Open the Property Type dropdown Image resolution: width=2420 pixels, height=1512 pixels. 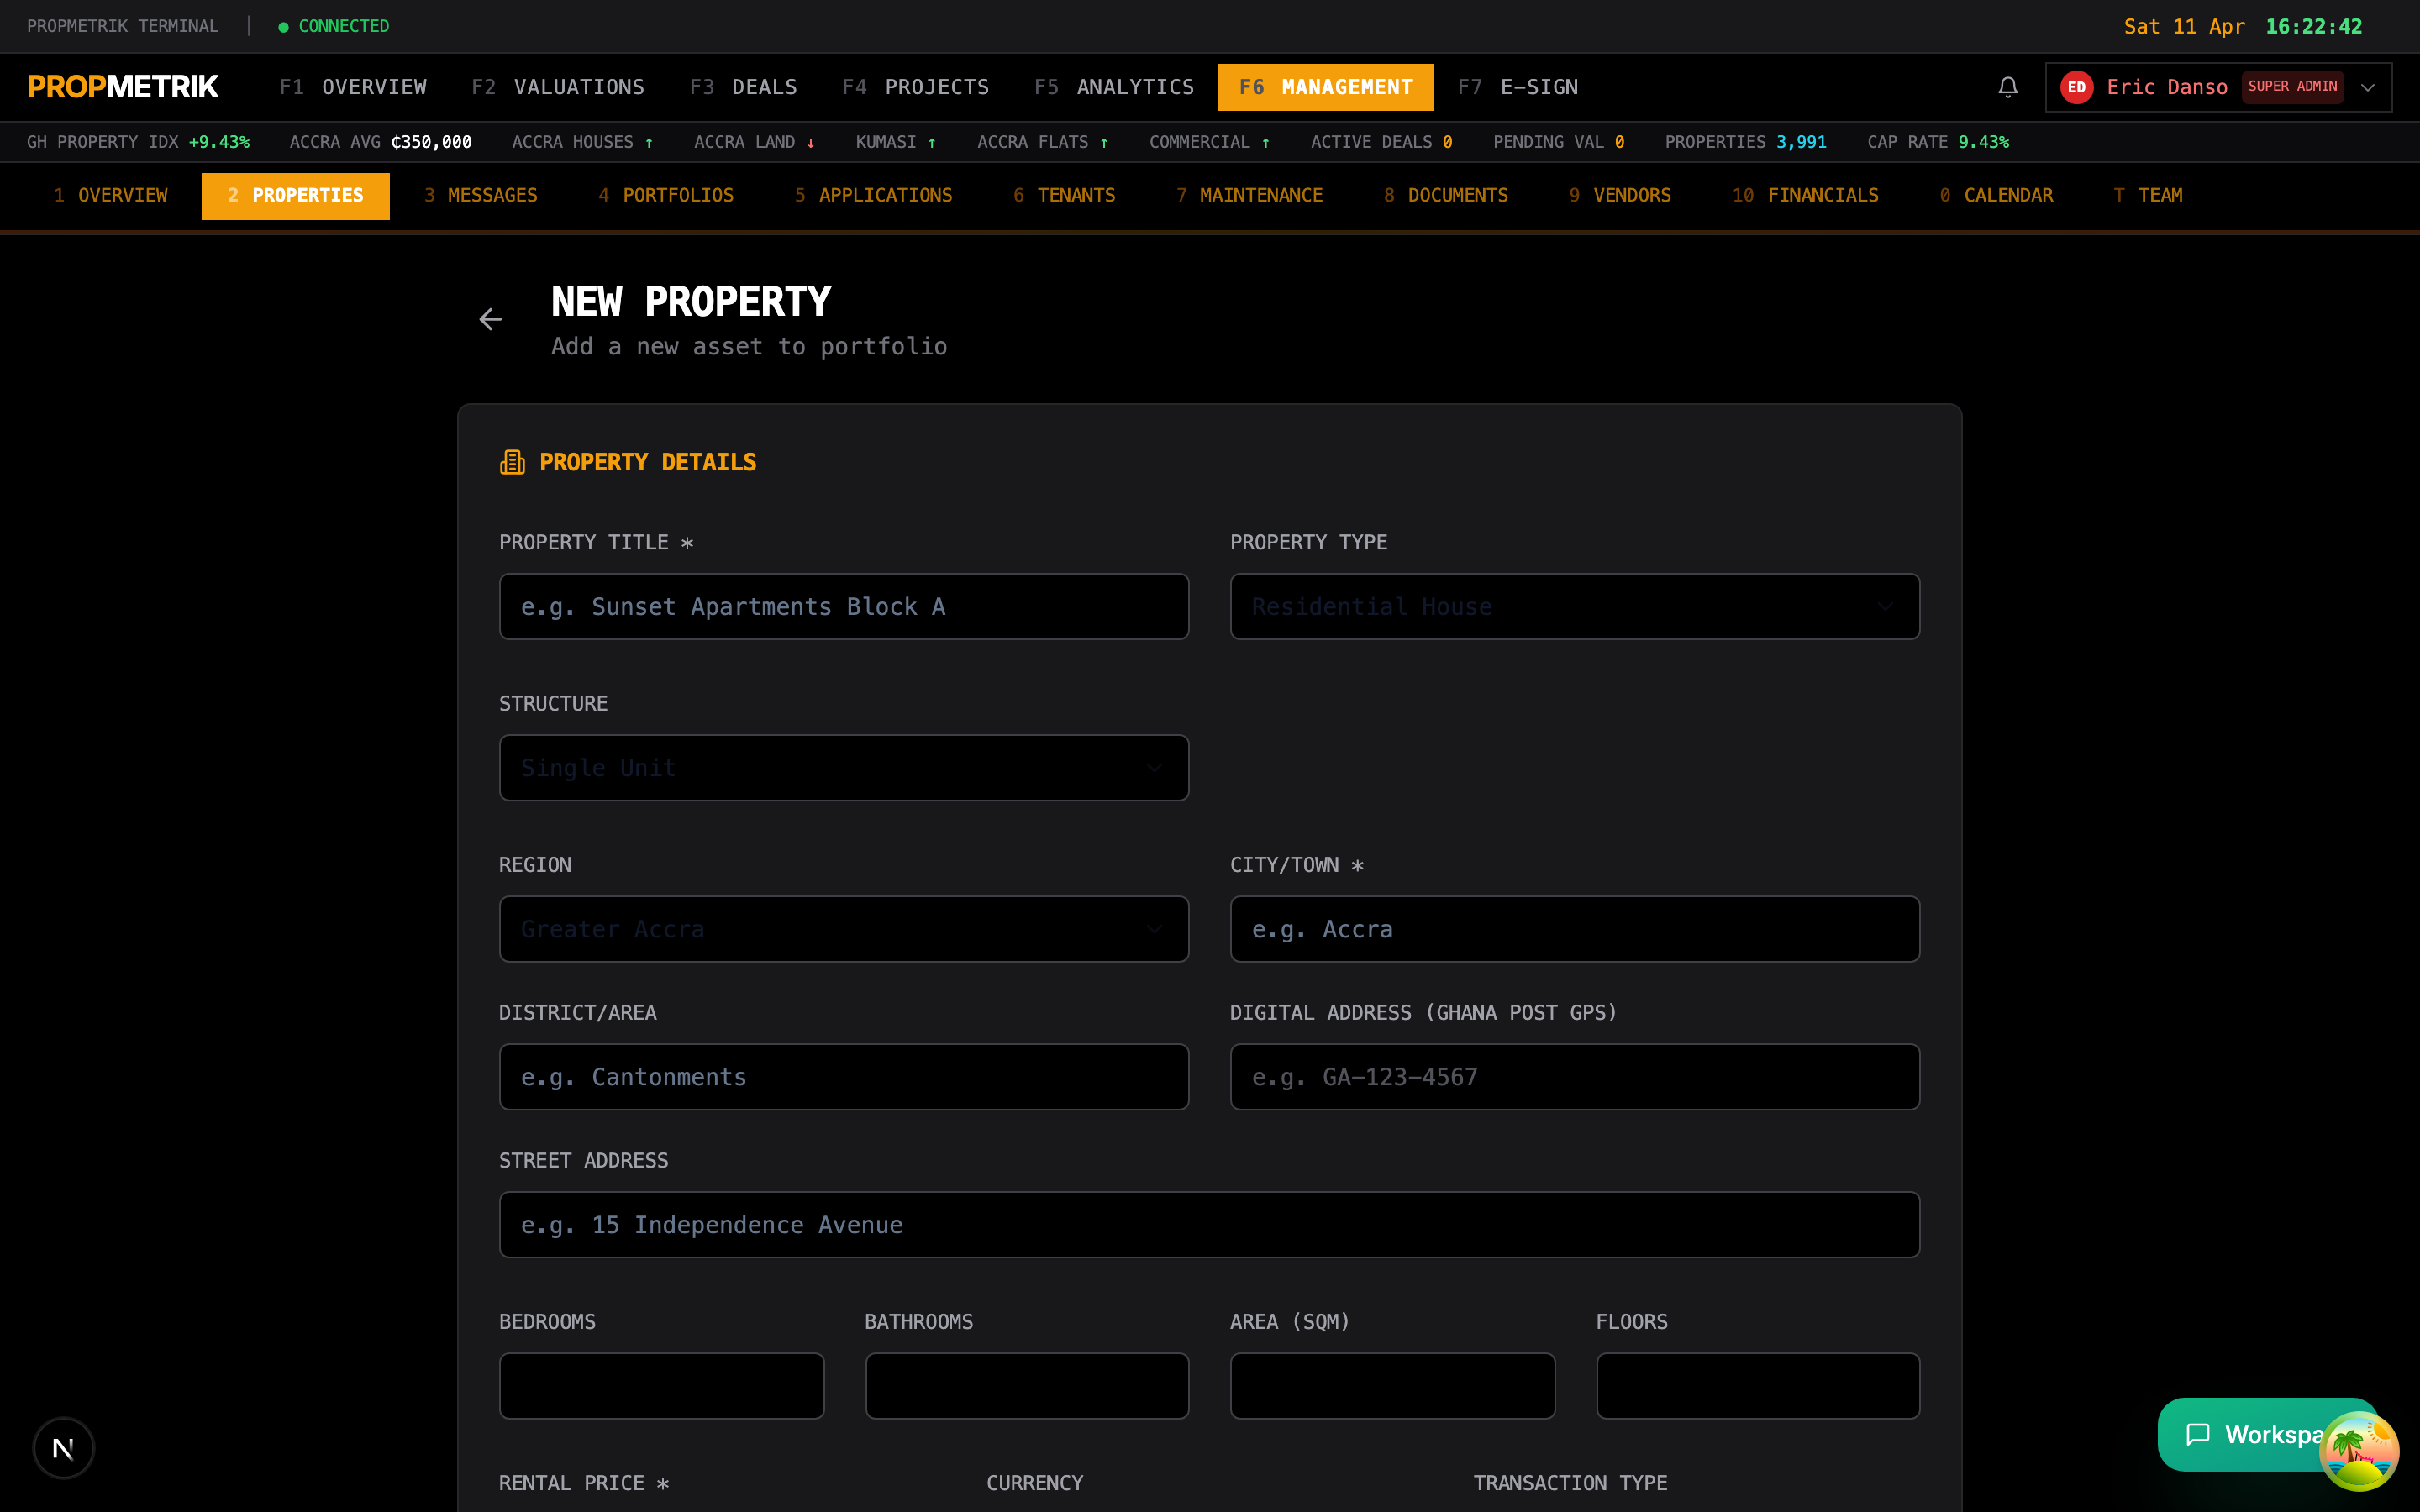click(1574, 606)
